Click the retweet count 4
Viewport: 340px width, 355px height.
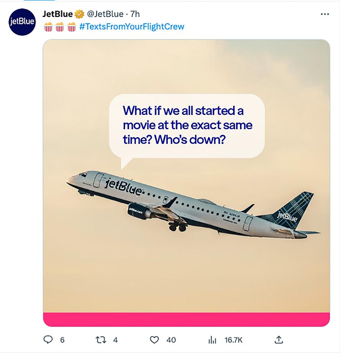(x=115, y=340)
